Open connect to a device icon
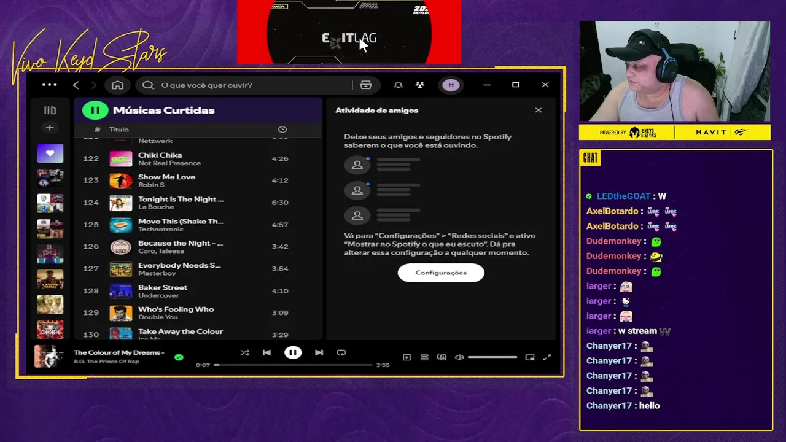 point(442,357)
